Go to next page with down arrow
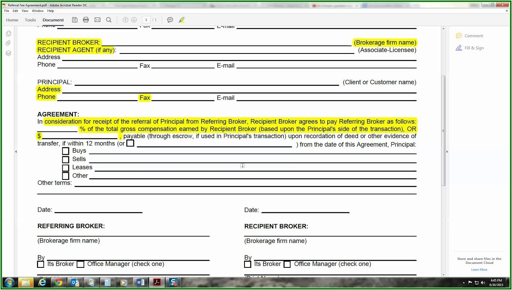Image resolution: width=512 pixels, height=290 pixels. click(x=134, y=20)
